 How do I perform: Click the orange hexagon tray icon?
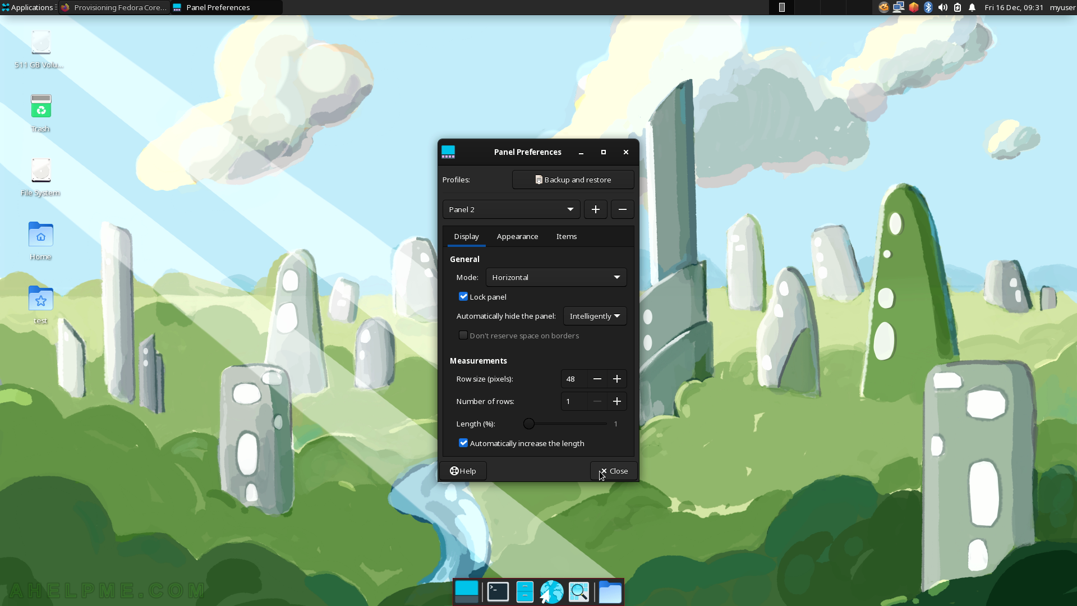(x=914, y=7)
